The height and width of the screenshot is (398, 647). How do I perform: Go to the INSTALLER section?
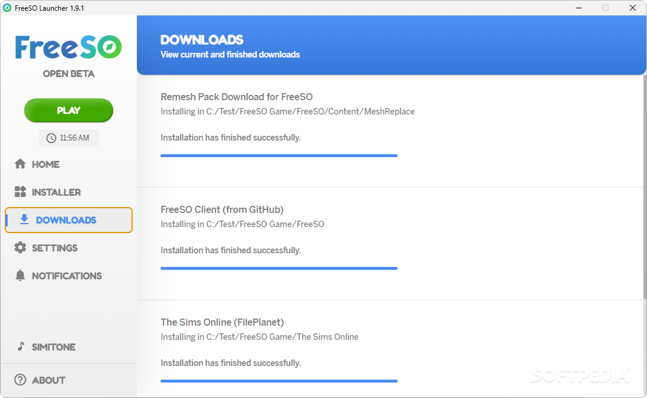pos(48,192)
